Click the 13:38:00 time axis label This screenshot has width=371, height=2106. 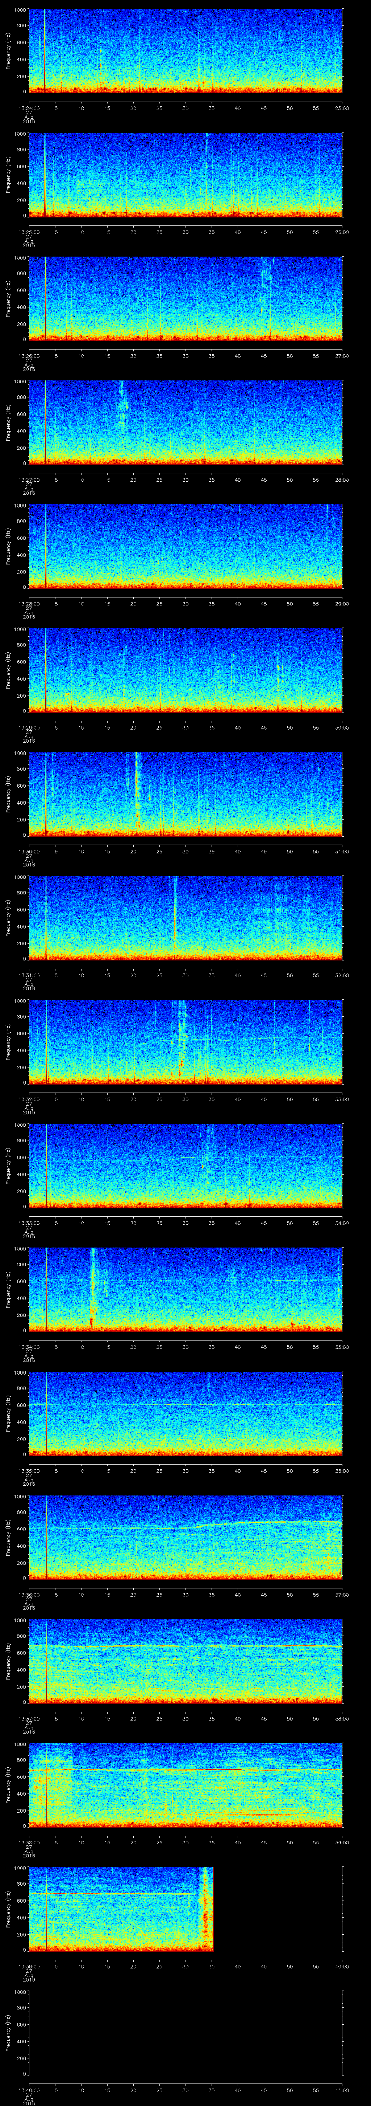(29, 1842)
